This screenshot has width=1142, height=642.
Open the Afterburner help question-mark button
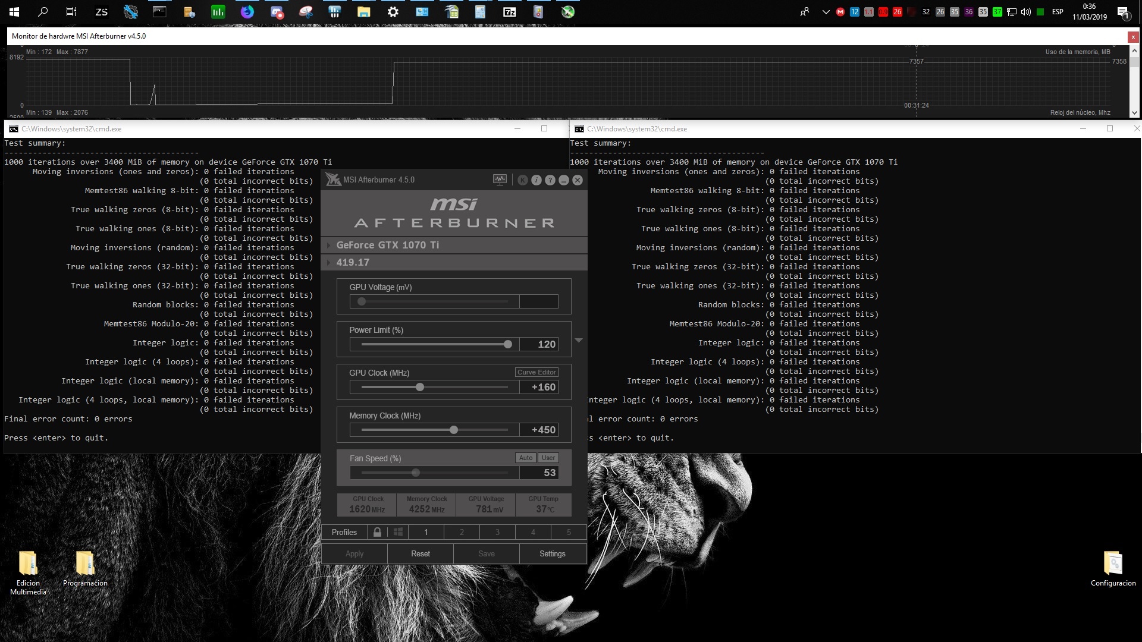coord(550,180)
